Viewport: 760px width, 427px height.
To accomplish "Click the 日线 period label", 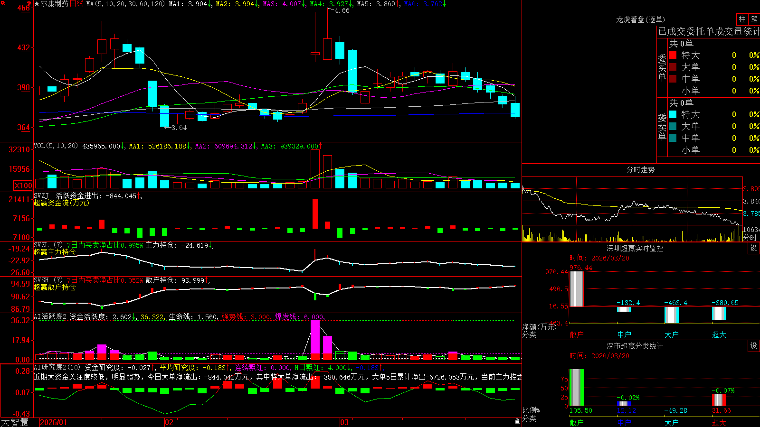I will coord(76,4).
